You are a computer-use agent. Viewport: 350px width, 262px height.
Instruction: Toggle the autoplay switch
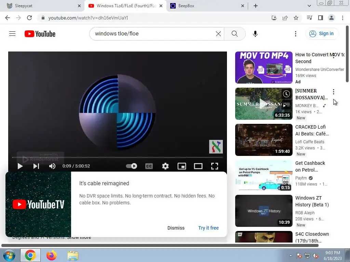coord(132,166)
